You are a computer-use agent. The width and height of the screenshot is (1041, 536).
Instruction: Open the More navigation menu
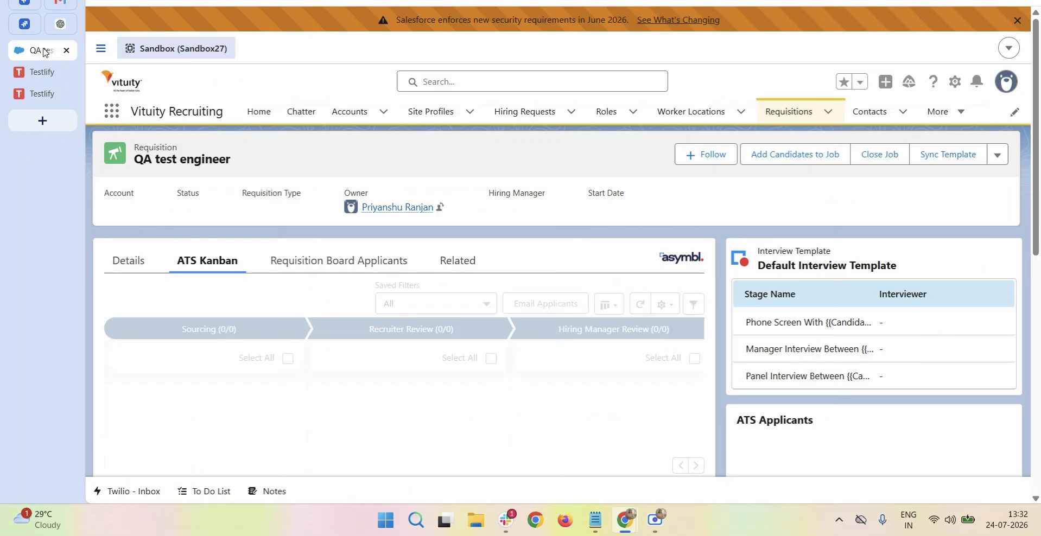pos(945,112)
